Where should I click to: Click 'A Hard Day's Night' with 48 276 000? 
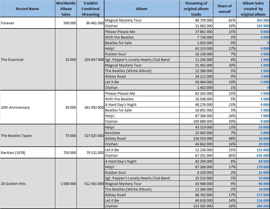tap(142, 104)
